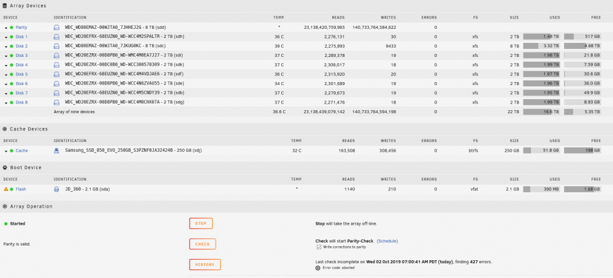Click the JD_360 flash drive icon
This screenshot has height=278, width=613.
pos(56,189)
